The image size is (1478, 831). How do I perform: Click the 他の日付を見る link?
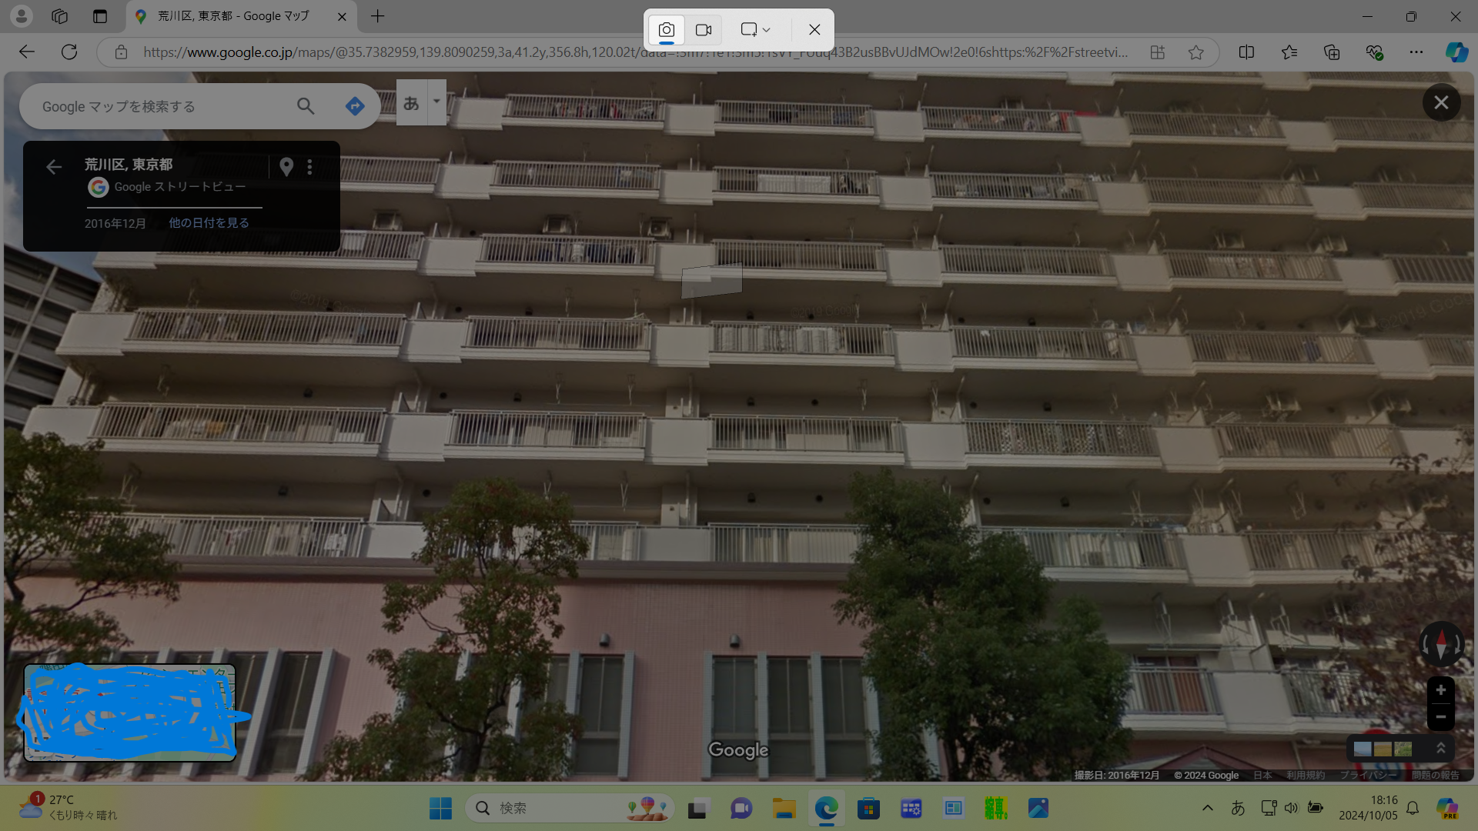coord(209,222)
